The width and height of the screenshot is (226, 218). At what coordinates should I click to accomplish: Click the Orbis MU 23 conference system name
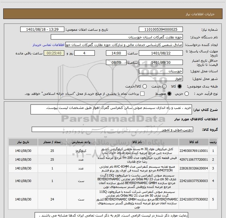137,181
